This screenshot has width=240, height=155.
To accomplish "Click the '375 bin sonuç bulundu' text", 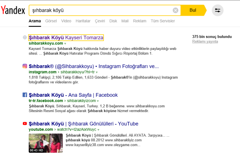I will 212,37.
